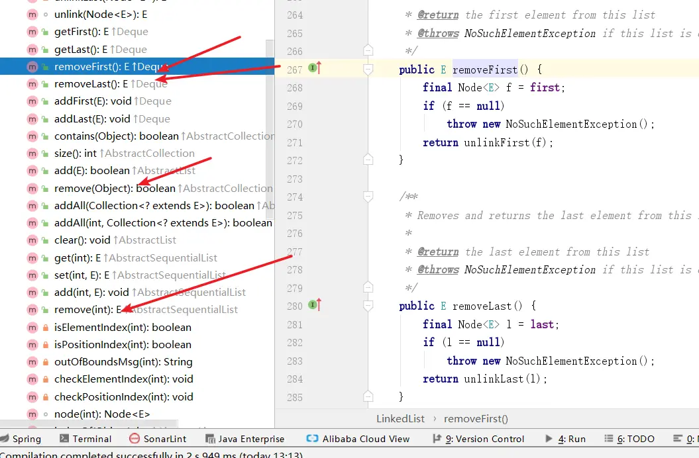The width and height of the screenshot is (699, 458).
Task: Open the 4: Run tool window
Action: point(566,439)
